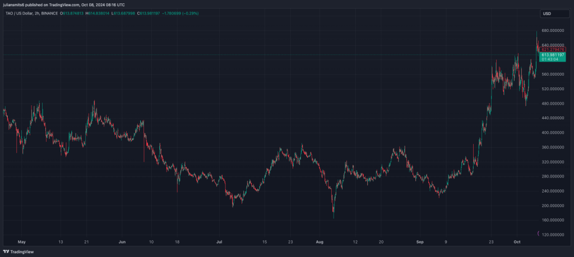574x257 pixels.
Task: Click the publication header by juliansmits6
Action: tap(63, 4)
